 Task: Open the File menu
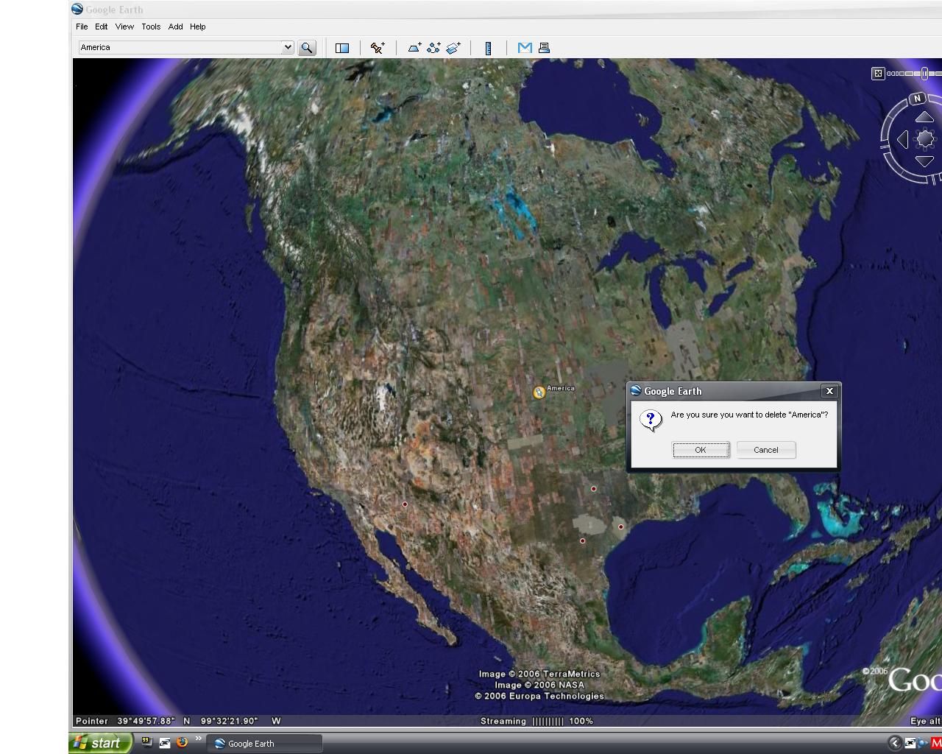point(82,27)
